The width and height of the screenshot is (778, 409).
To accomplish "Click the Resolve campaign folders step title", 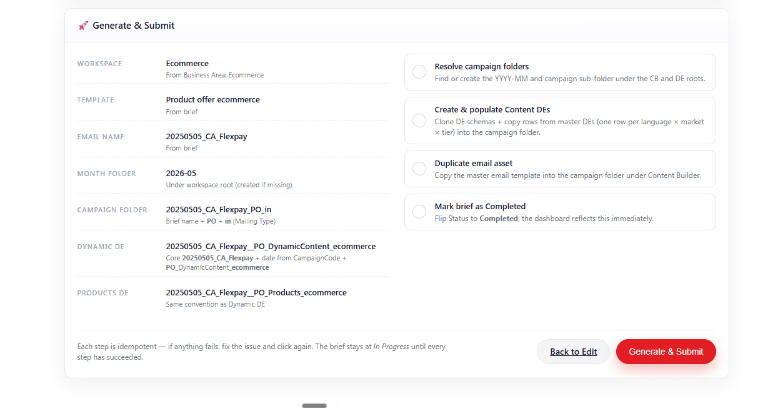I will (x=482, y=67).
